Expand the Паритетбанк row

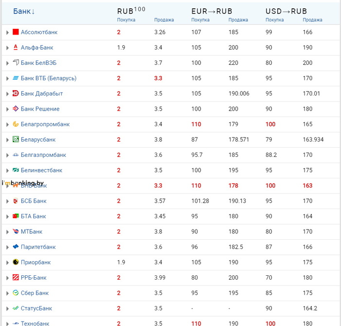point(7,247)
